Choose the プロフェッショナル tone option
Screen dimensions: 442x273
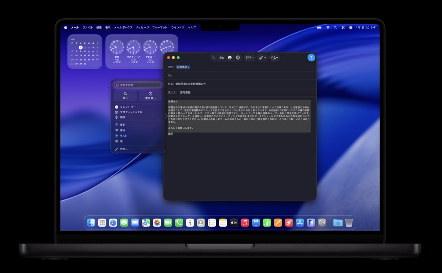[131, 112]
